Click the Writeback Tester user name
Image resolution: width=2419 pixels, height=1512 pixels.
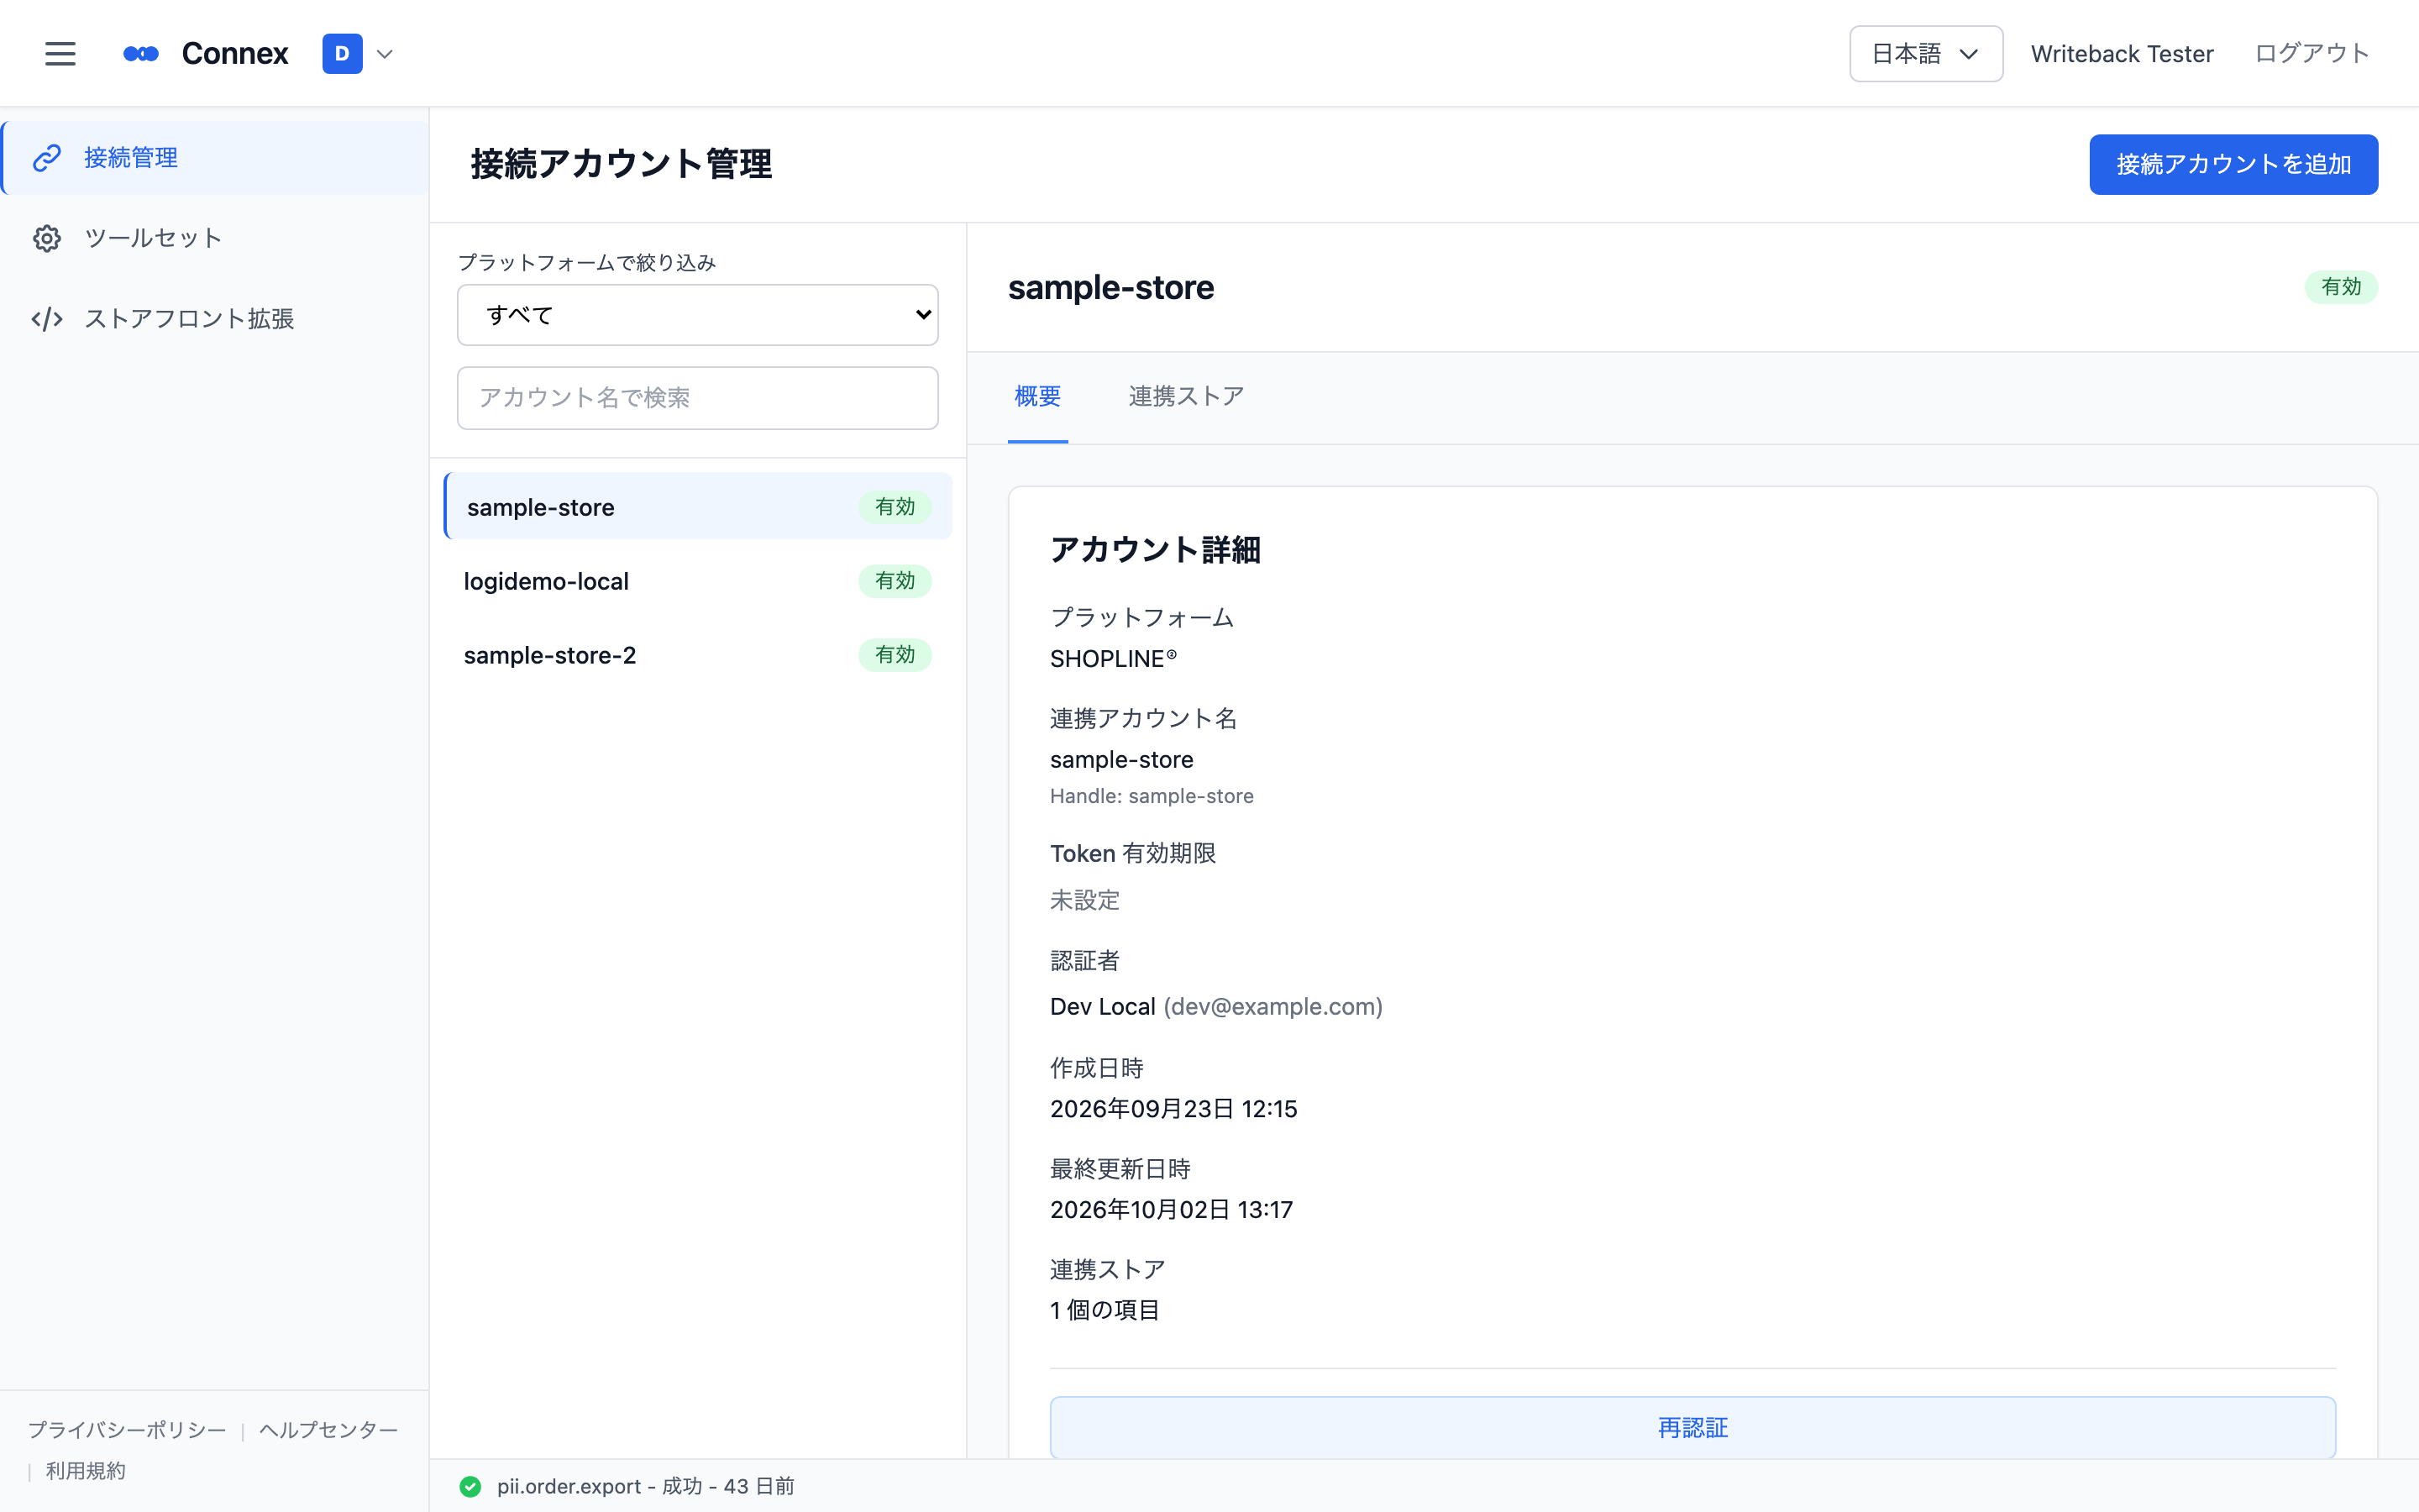click(2121, 54)
